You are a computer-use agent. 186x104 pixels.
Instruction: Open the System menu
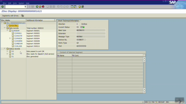21,3
